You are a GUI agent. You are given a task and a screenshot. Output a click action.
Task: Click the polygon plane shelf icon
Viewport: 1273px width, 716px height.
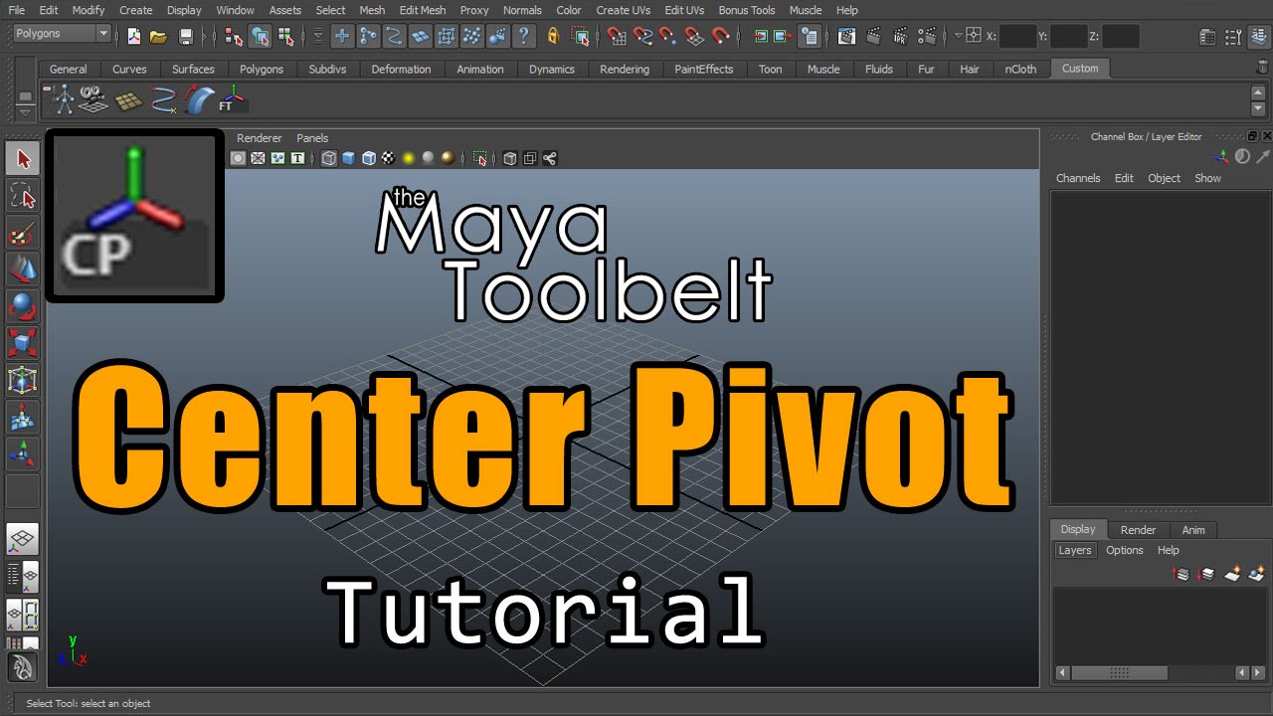click(129, 100)
